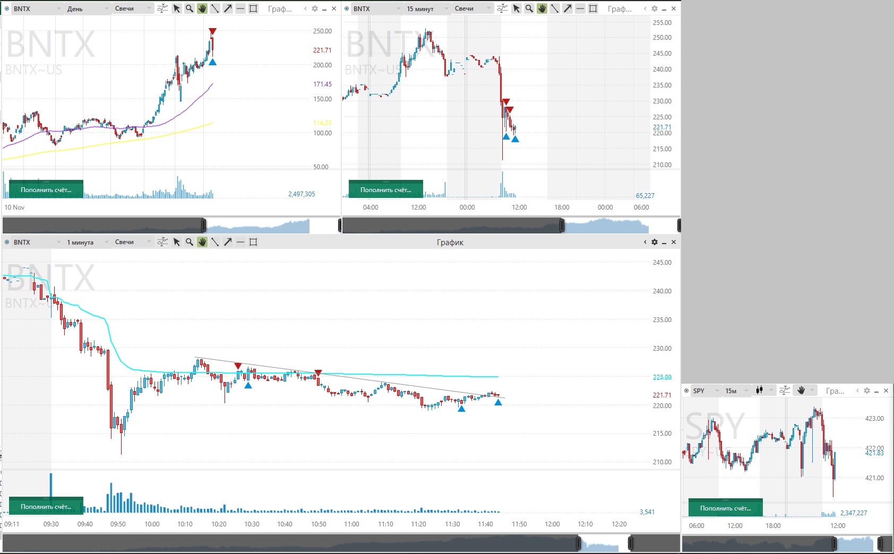This screenshot has width=894, height=554.
Task: Activate the magnifier in the 1 минута chart
Action: coord(190,242)
